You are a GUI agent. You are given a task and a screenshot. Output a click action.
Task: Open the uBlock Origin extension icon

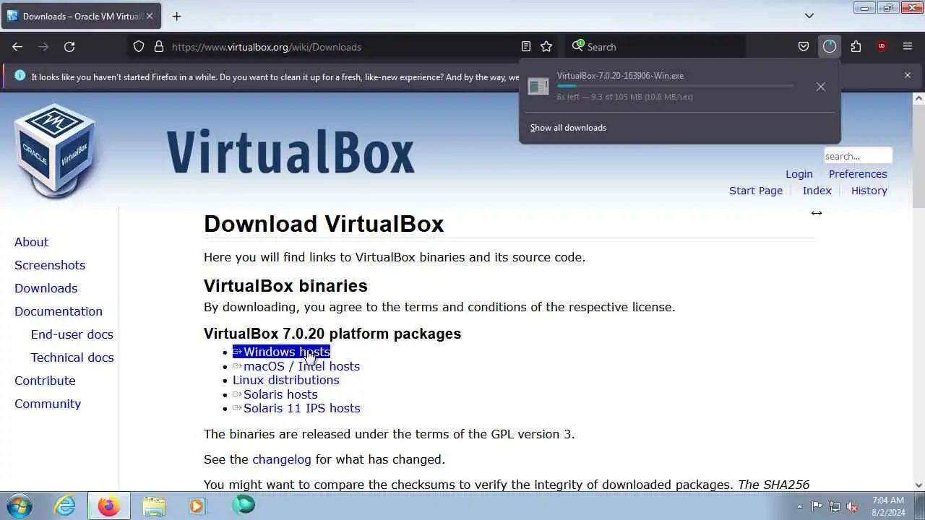tap(882, 47)
